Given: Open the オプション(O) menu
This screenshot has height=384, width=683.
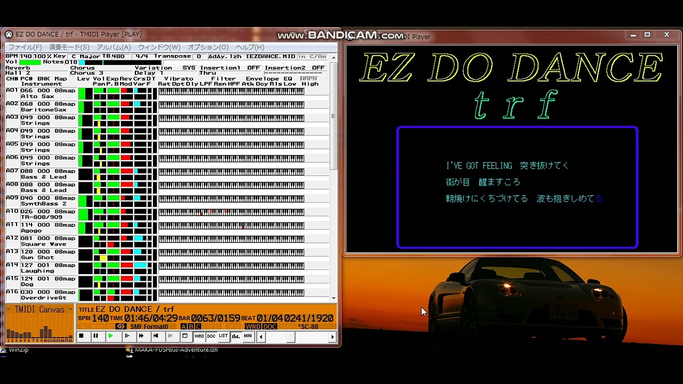Looking at the screenshot, I should coord(208,47).
